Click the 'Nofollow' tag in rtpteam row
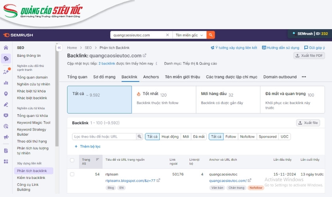 (x=256, y=188)
